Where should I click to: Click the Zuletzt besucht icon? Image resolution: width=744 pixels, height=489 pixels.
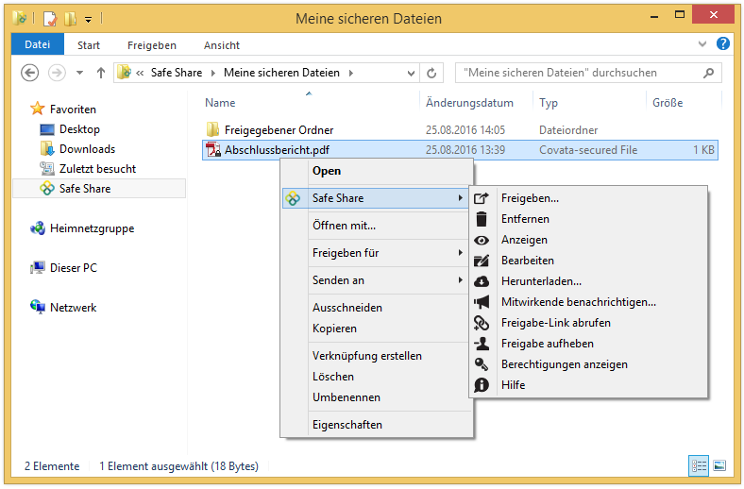[x=47, y=168]
